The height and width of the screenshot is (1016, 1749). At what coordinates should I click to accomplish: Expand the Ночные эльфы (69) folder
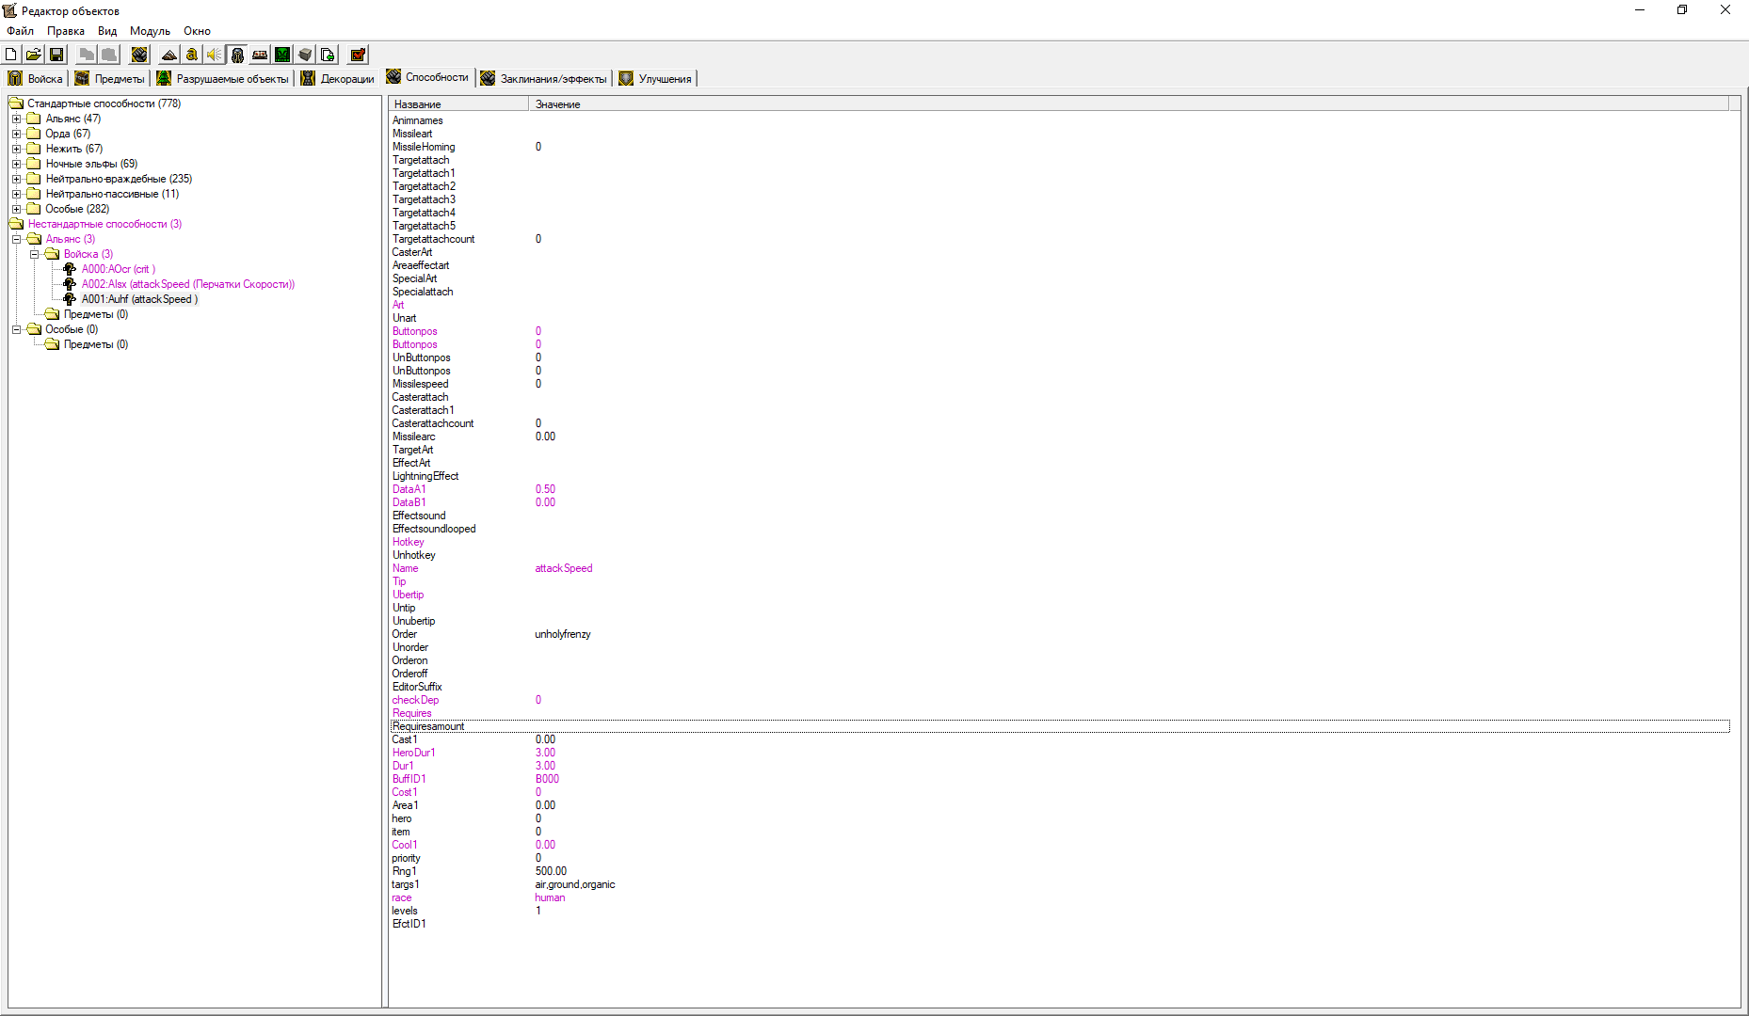16,164
